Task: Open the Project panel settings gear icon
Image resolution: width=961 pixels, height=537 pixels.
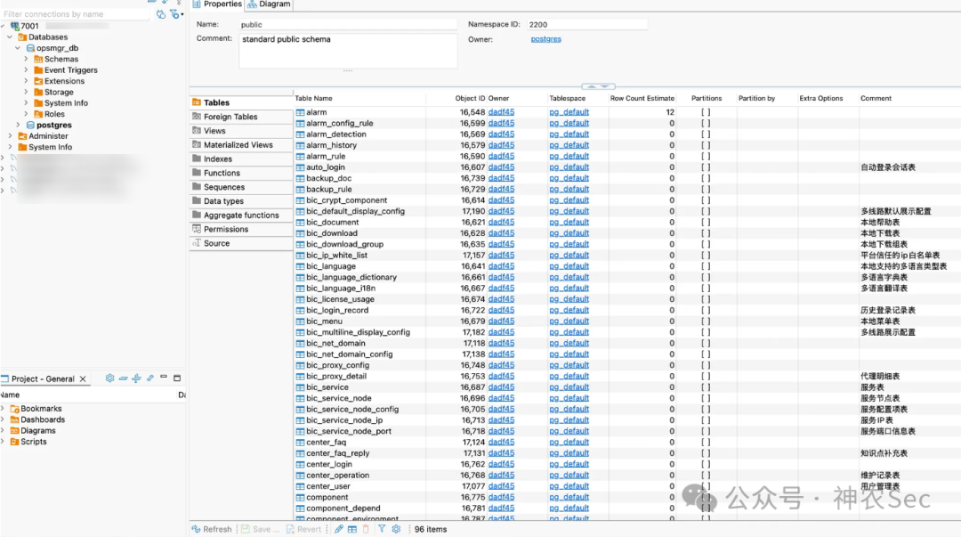Action: pyautogui.click(x=109, y=378)
